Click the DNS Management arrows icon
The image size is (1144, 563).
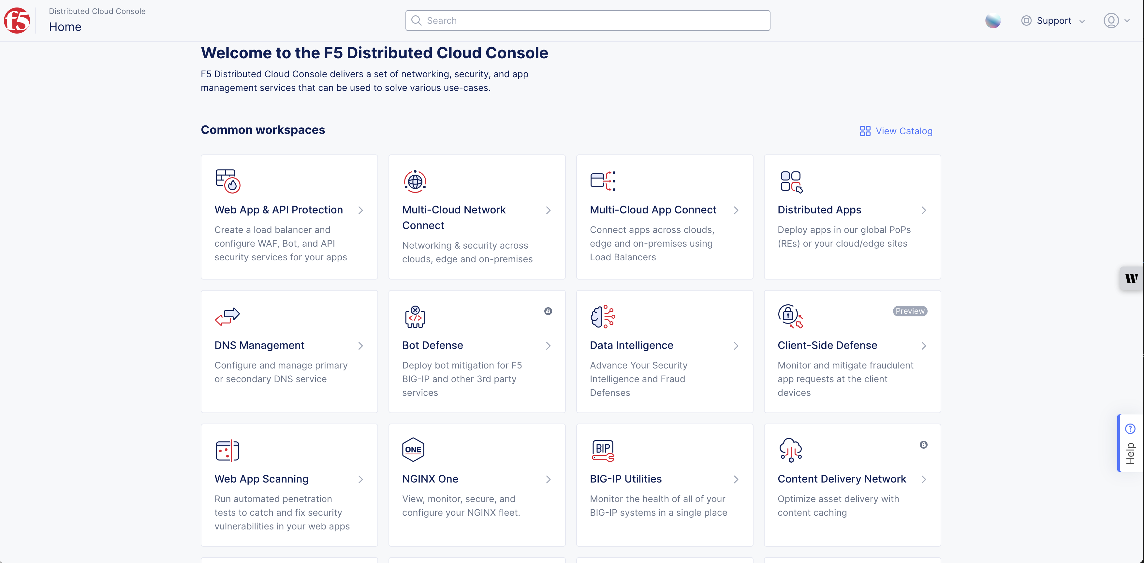tap(227, 316)
